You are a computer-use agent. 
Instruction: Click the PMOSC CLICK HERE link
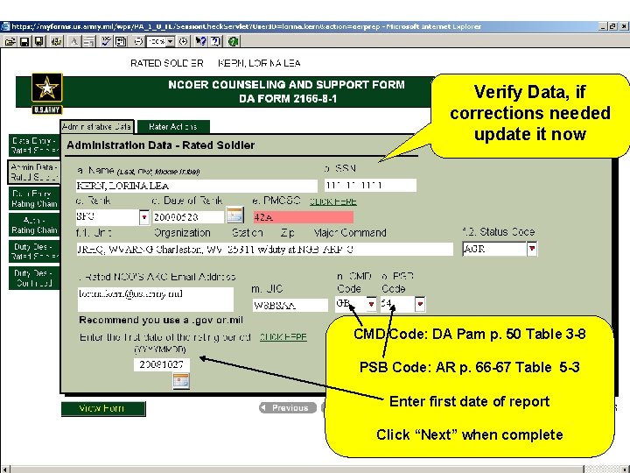(333, 201)
